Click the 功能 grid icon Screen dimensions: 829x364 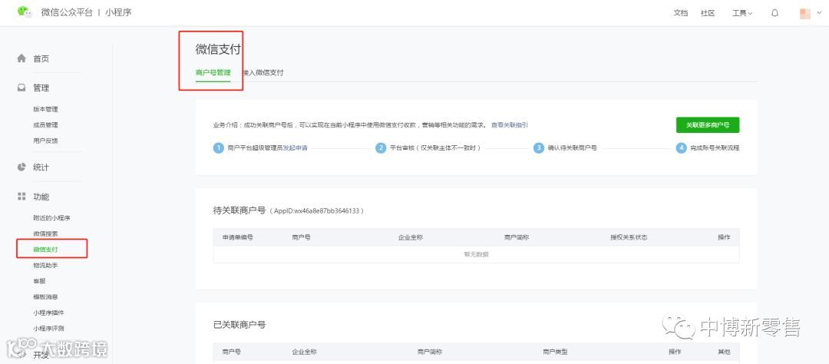pos(21,197)
